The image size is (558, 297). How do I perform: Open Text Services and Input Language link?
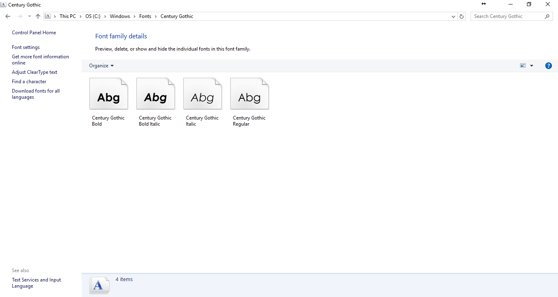click(36, 283)
